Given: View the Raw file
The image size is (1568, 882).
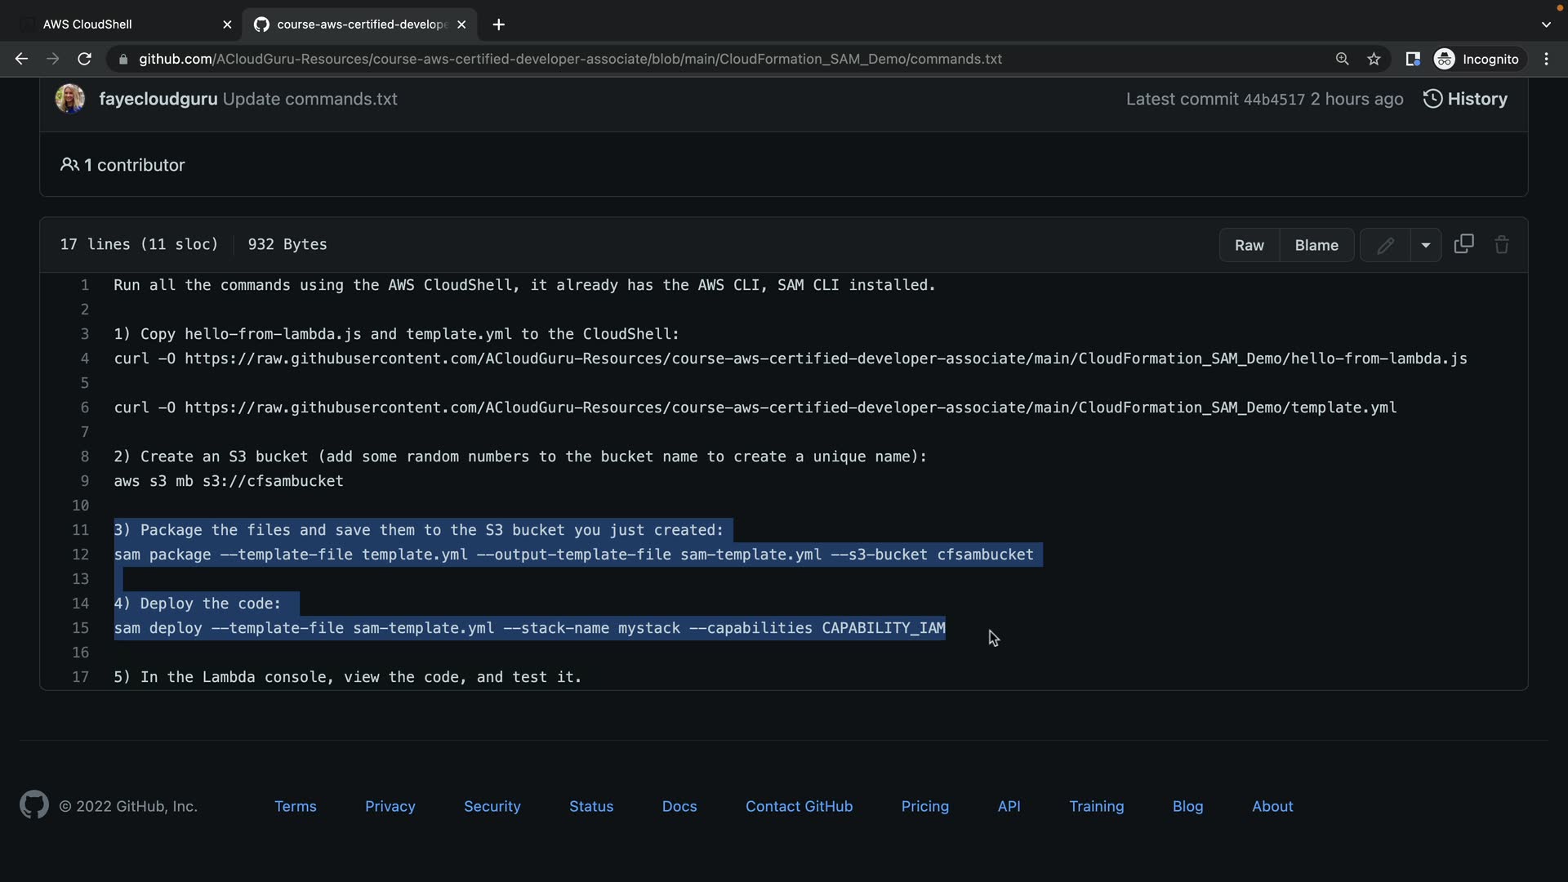Looking at the screenshot, I should [x=1249, y=245].
